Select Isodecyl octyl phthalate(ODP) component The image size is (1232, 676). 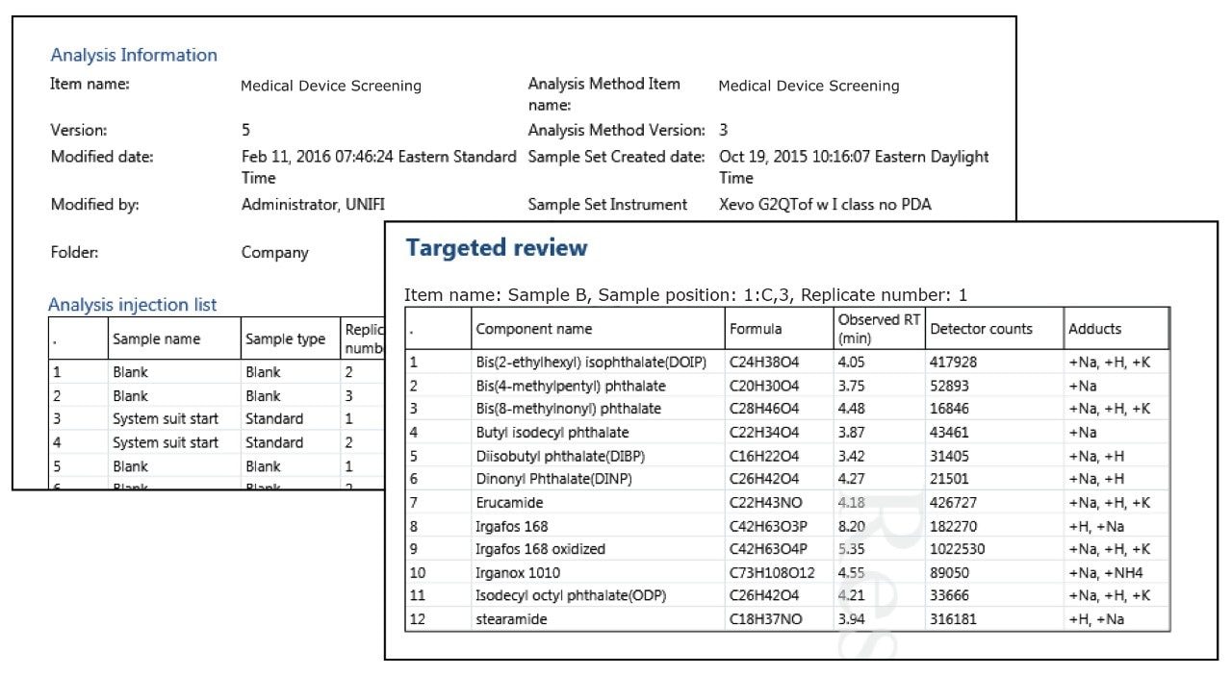click(x=571, y=596)
